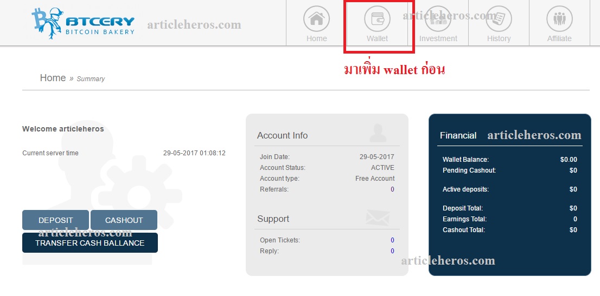Click the Account Info user silhouette icon

click(378, 133)
